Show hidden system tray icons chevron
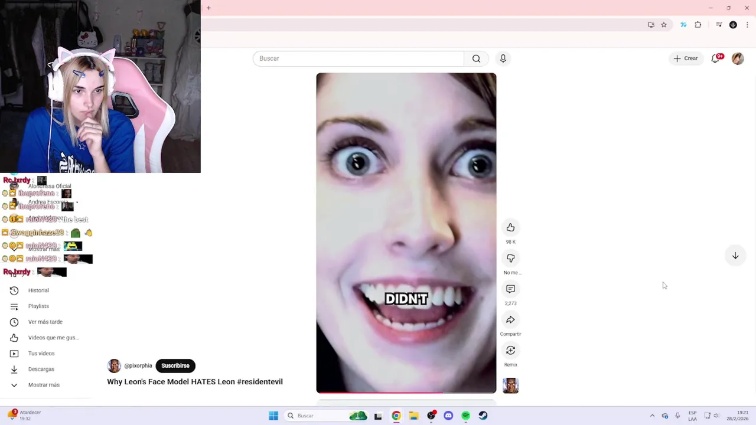Viewport: 756px width, 425px height. (x=652, y=416)
